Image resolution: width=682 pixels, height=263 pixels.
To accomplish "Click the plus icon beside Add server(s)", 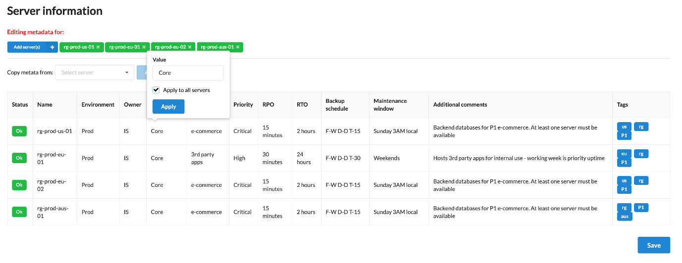I will [x=52, y=47].
